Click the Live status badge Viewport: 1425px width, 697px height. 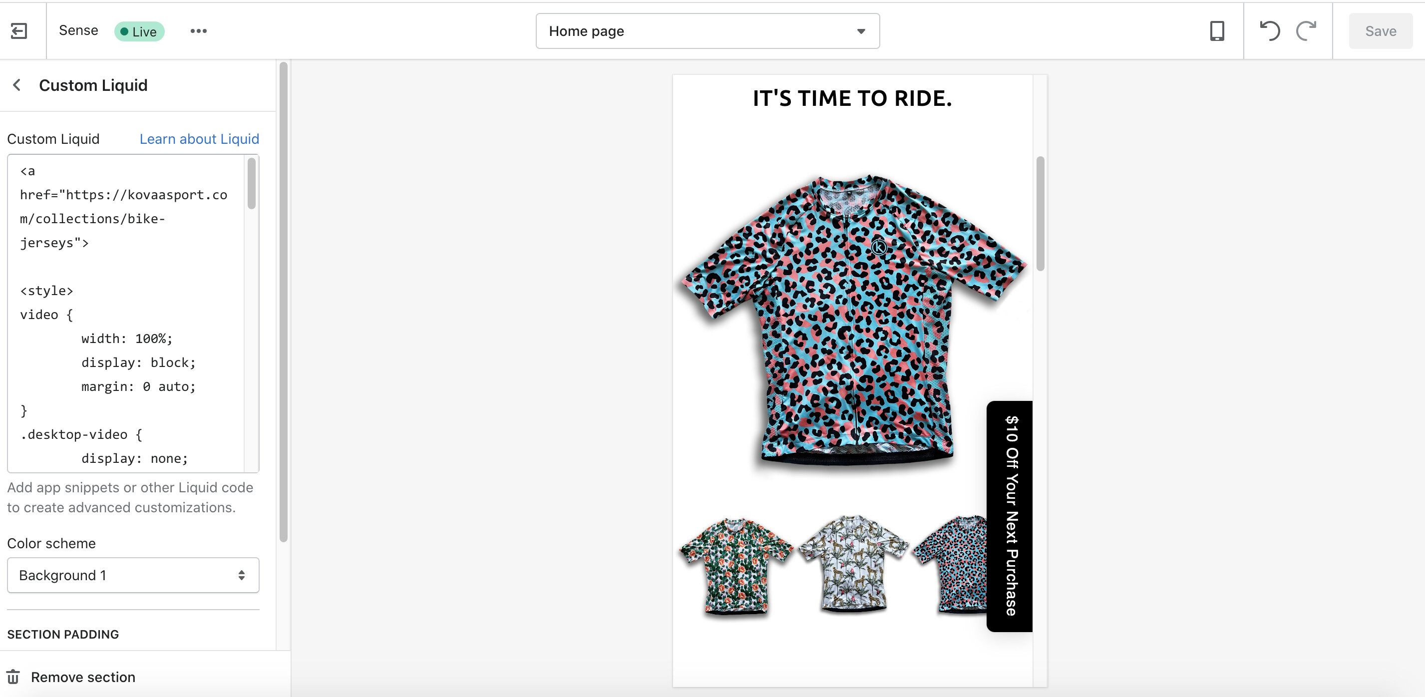[x=139, y=31]
